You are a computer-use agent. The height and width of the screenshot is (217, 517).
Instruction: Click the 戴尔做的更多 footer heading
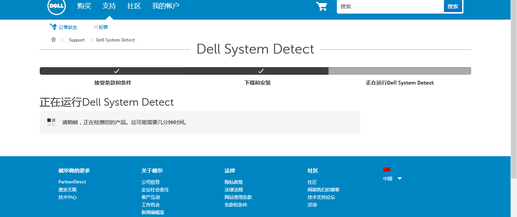(x=74, y=171)
